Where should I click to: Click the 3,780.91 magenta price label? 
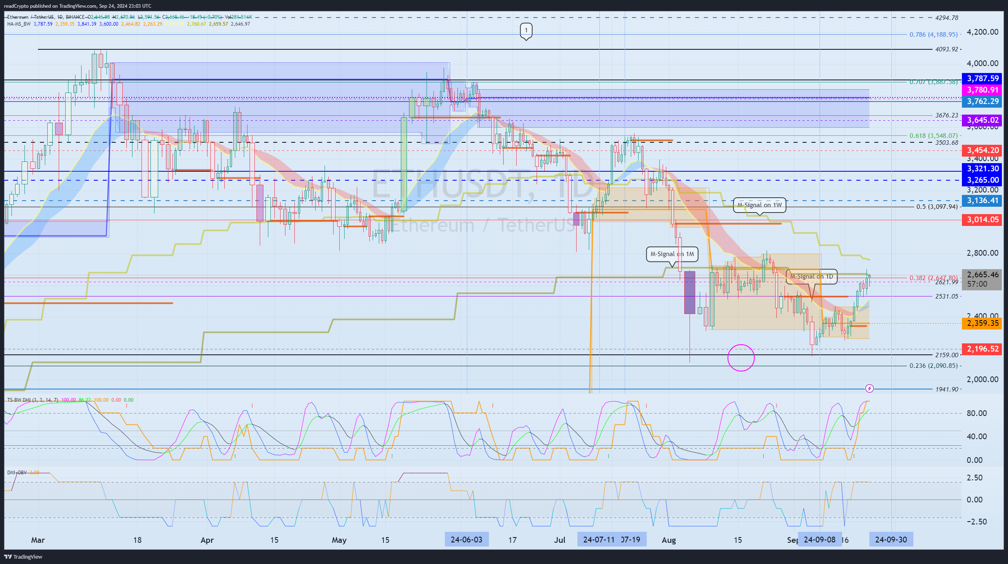coord(983,90)
